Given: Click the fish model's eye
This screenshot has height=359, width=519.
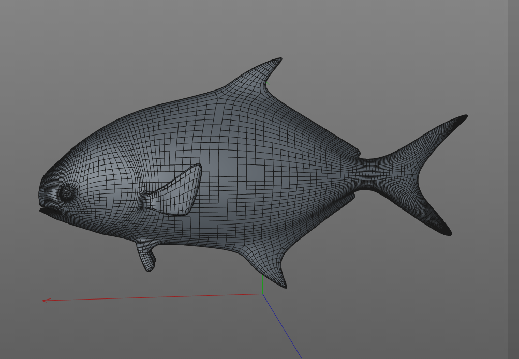Looking at the screenshot, I should coord(67,193).
